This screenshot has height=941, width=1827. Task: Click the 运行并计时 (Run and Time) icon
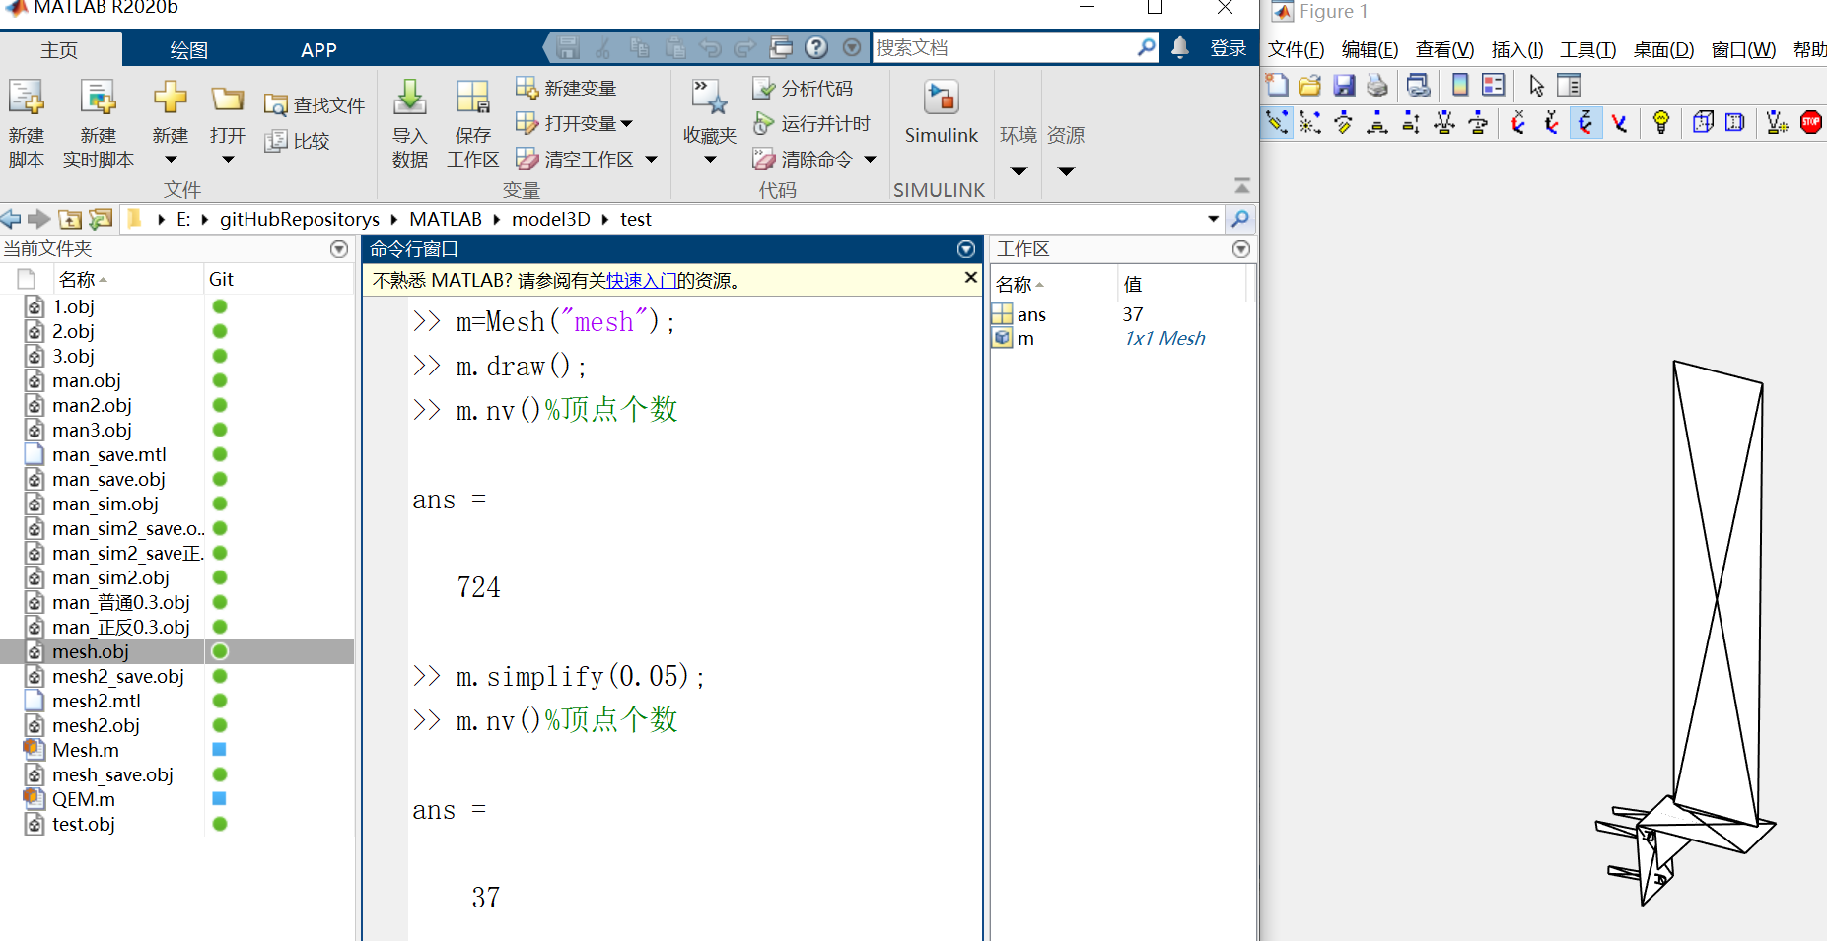coord(764,123)
